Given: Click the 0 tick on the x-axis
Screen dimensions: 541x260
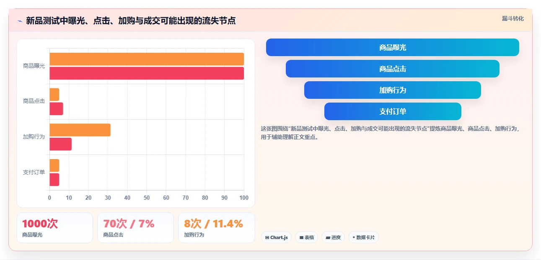Looking at the screenshot, I should point(49,198).
